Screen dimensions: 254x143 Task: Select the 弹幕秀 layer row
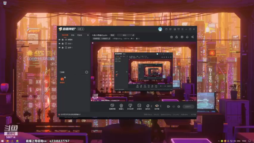[x=74, y=39]
